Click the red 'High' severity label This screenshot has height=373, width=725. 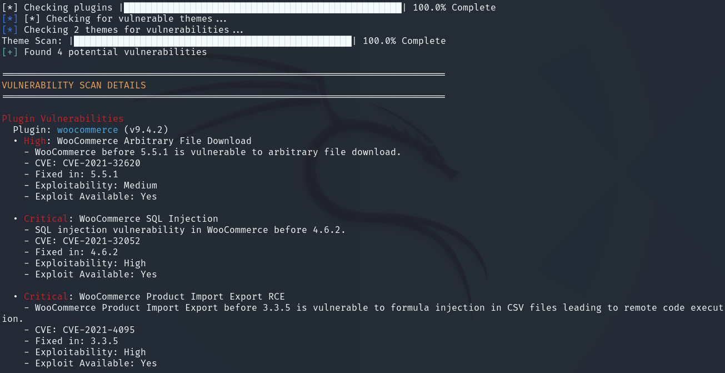[35, 141]
